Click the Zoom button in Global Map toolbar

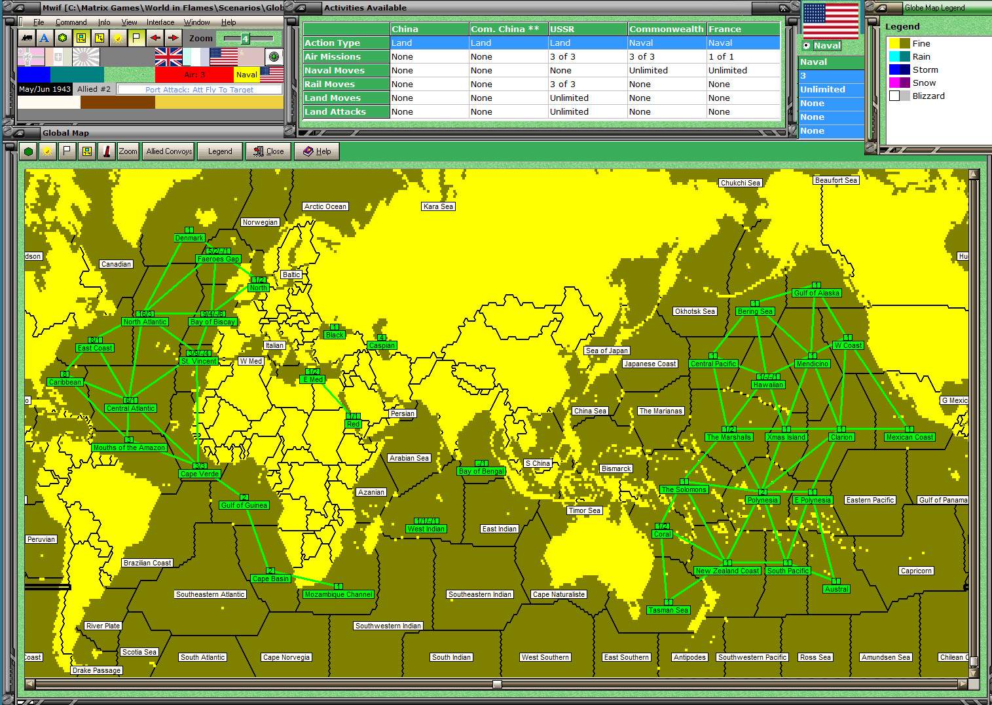[x=128, y=151]
